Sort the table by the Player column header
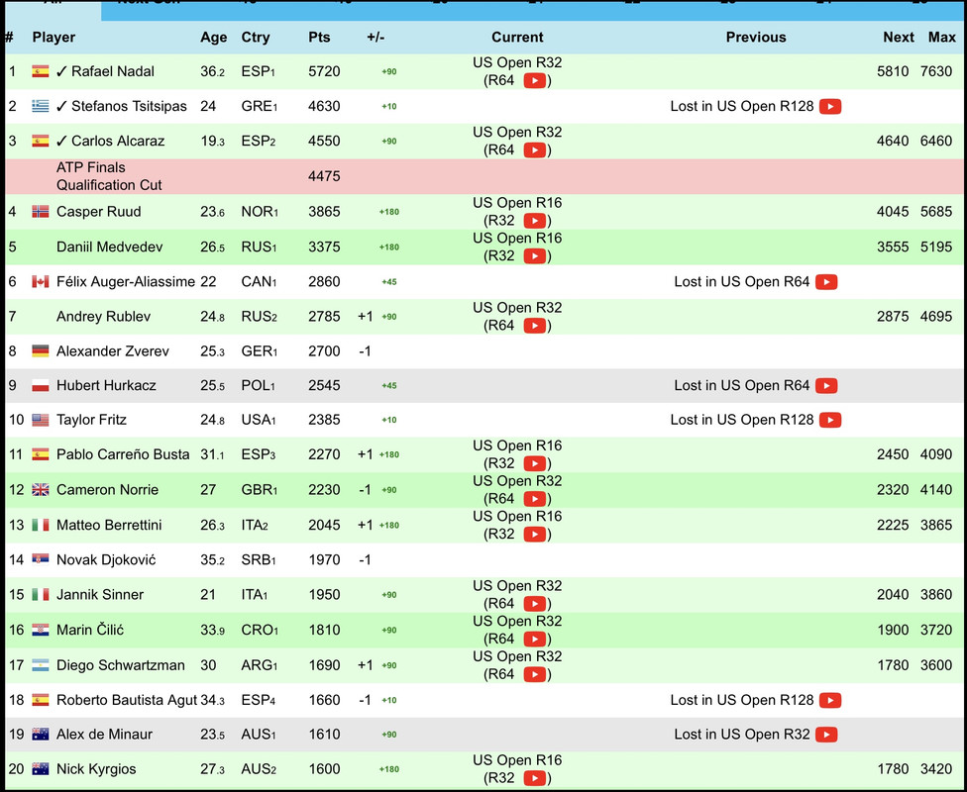Image resolution: width=967 pixels, height=792 pixels. click(x=54, y=38)
